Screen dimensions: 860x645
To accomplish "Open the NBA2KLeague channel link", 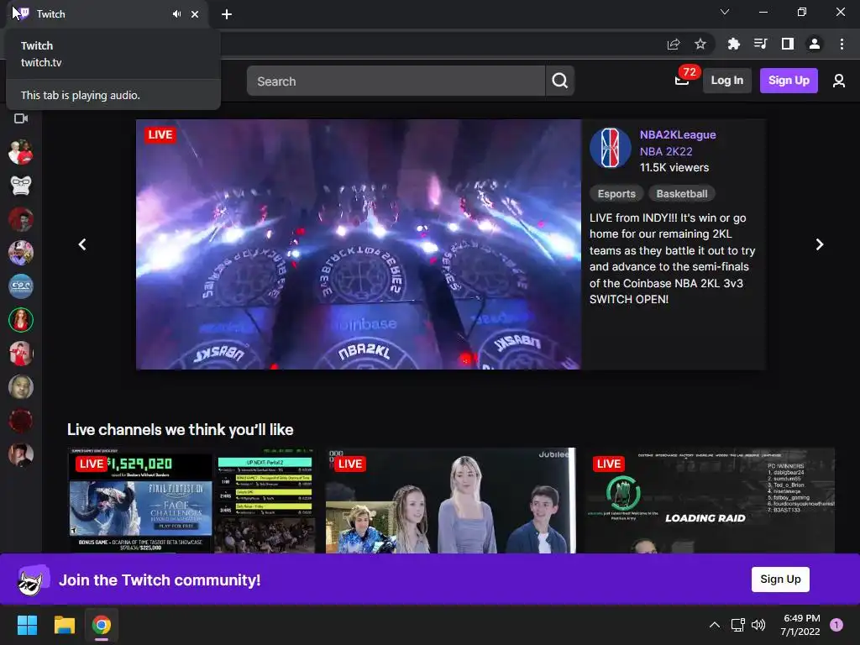I will tap(678, 135).
